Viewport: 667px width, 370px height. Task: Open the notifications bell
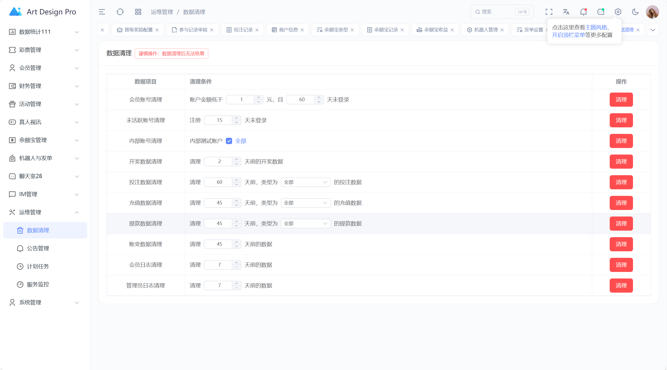[583, 12]
